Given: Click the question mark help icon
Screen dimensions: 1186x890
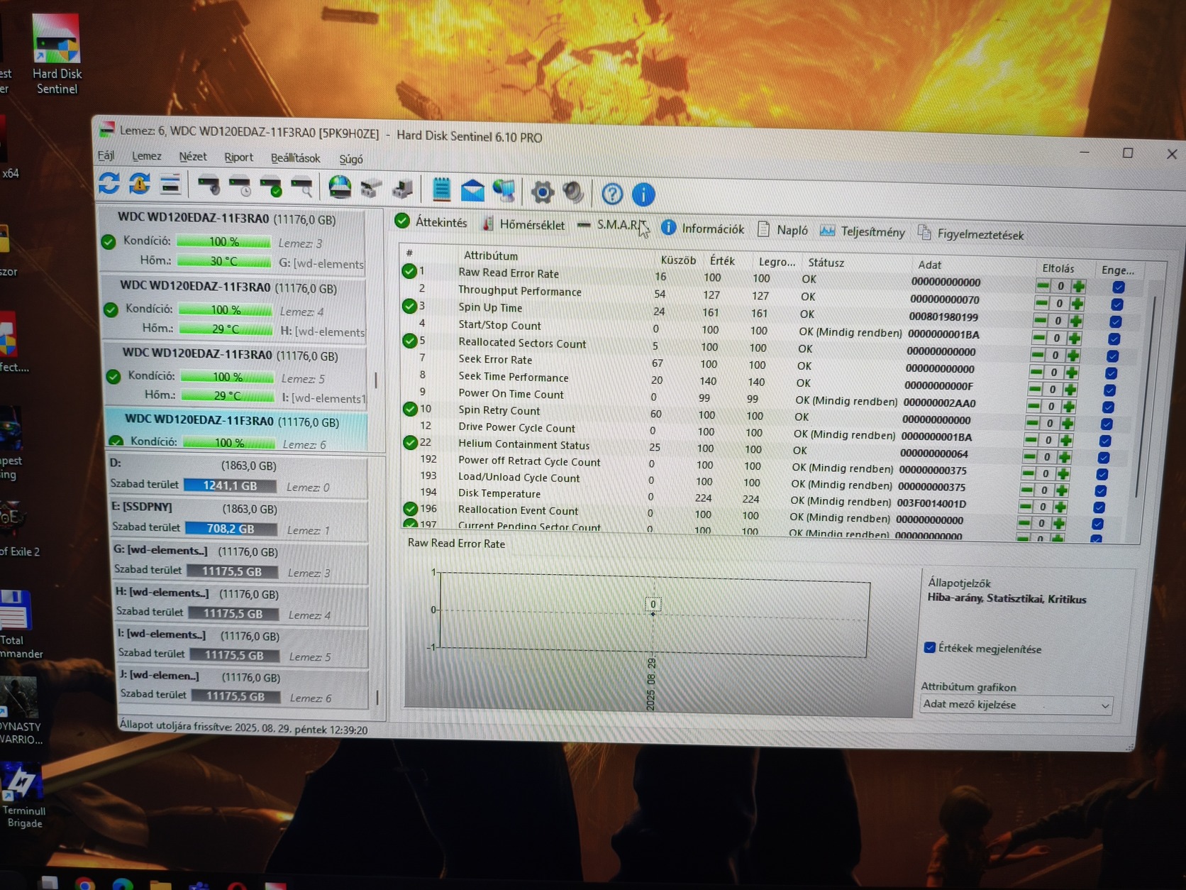Looking at the screenshot, I should [x=612, y=193].
